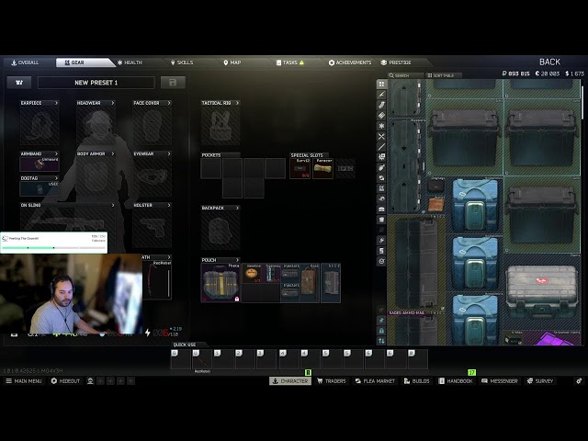Select the boss journal item in Pouch
588x441 pixels.
(x=310, y=283)
